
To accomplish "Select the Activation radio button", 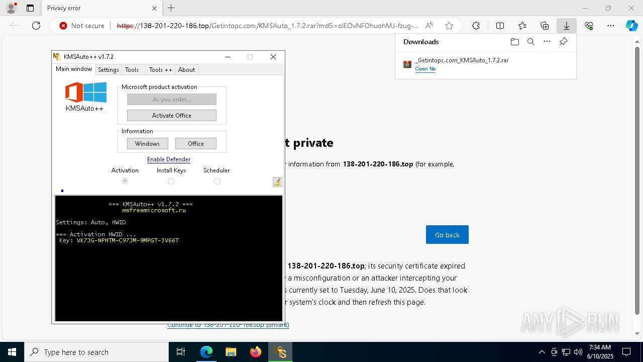I will [125, 181].
